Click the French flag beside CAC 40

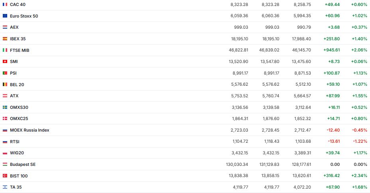tap(5, 4)
